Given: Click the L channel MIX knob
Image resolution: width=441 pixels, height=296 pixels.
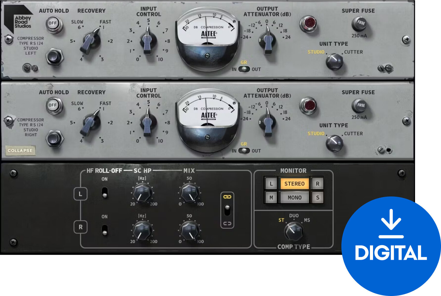Looking at the screenshot, I should 190,193.
